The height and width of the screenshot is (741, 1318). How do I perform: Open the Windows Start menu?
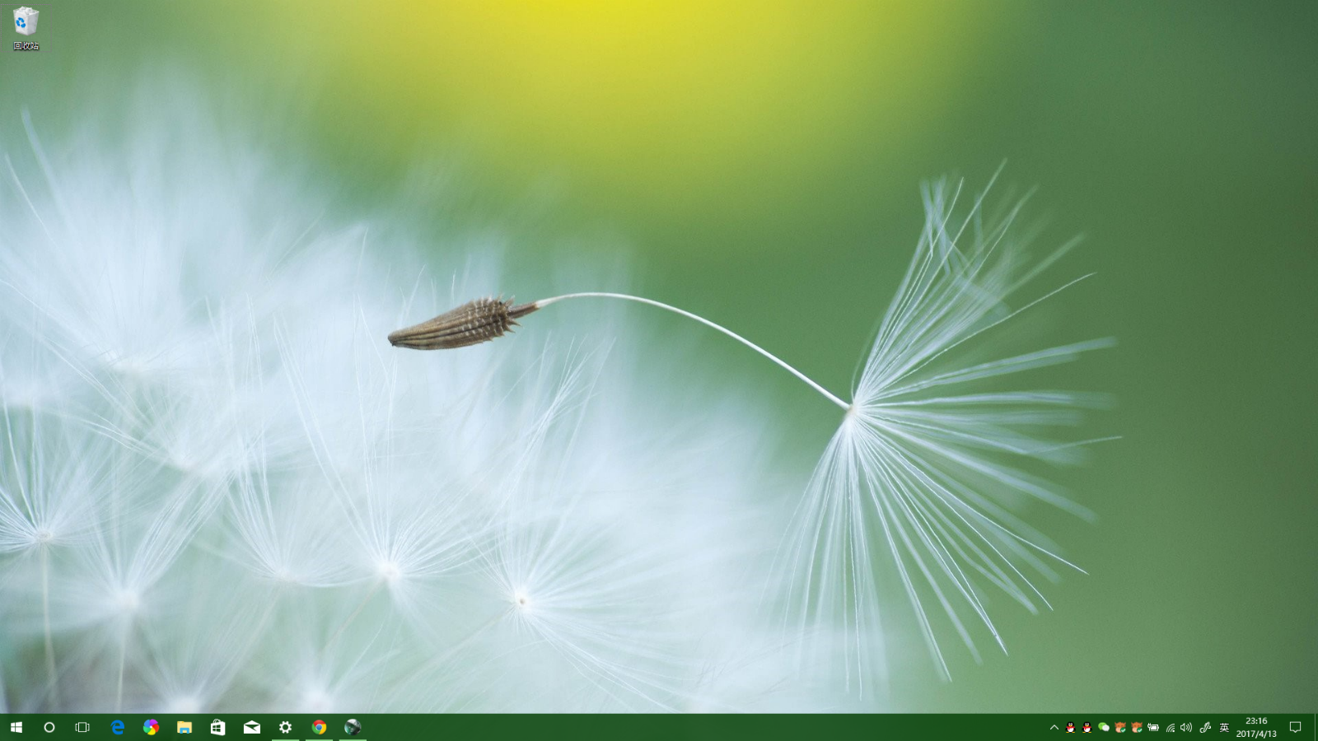click(x=16, y=727)
